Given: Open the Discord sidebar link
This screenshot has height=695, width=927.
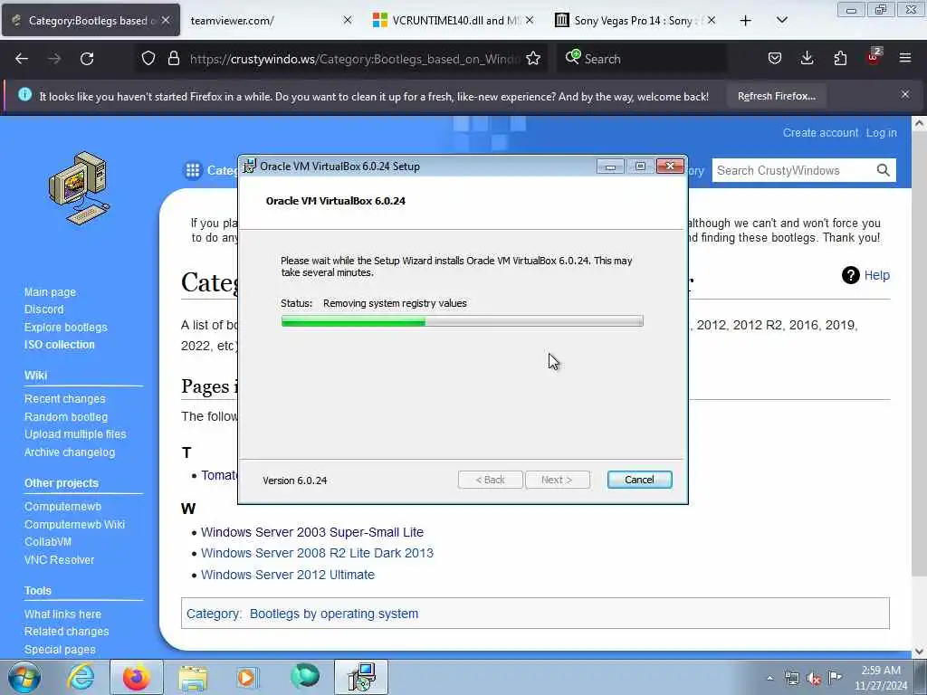Looking at the screenshot, I should (43, 309).
